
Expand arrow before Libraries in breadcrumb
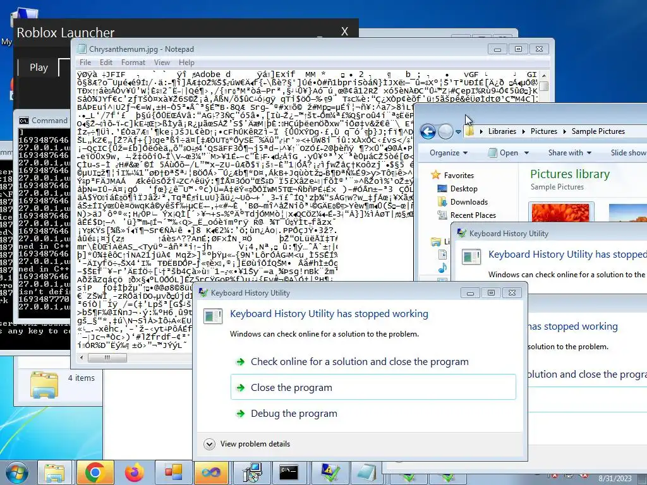point(481,131)
